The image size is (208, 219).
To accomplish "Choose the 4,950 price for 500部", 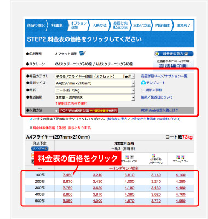I will [x=181, y=201].
